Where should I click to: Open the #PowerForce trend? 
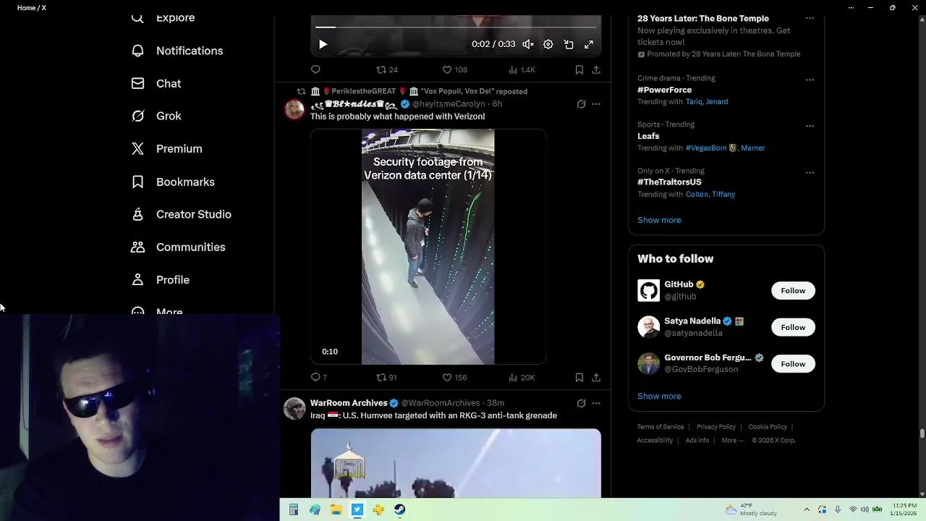664,90
